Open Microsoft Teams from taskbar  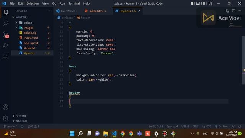pyautogui.click(x=139, y=133)
